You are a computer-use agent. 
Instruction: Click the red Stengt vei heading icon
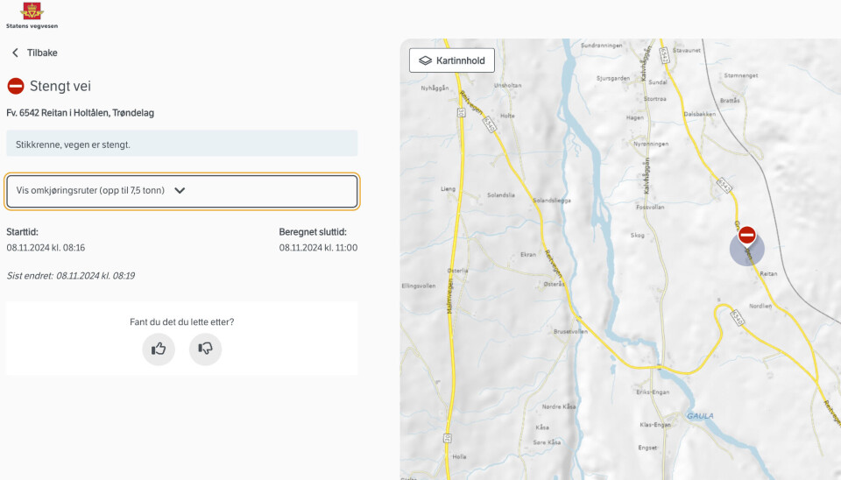[x=16, y=86]
